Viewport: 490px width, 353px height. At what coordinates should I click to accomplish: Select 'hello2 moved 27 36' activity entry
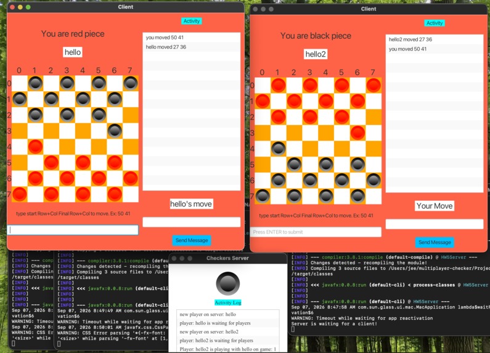[x=435, y=39]
